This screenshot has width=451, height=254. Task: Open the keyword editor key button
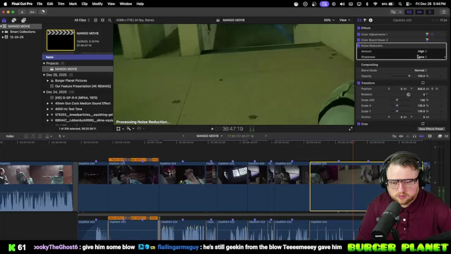pos(32,12)
